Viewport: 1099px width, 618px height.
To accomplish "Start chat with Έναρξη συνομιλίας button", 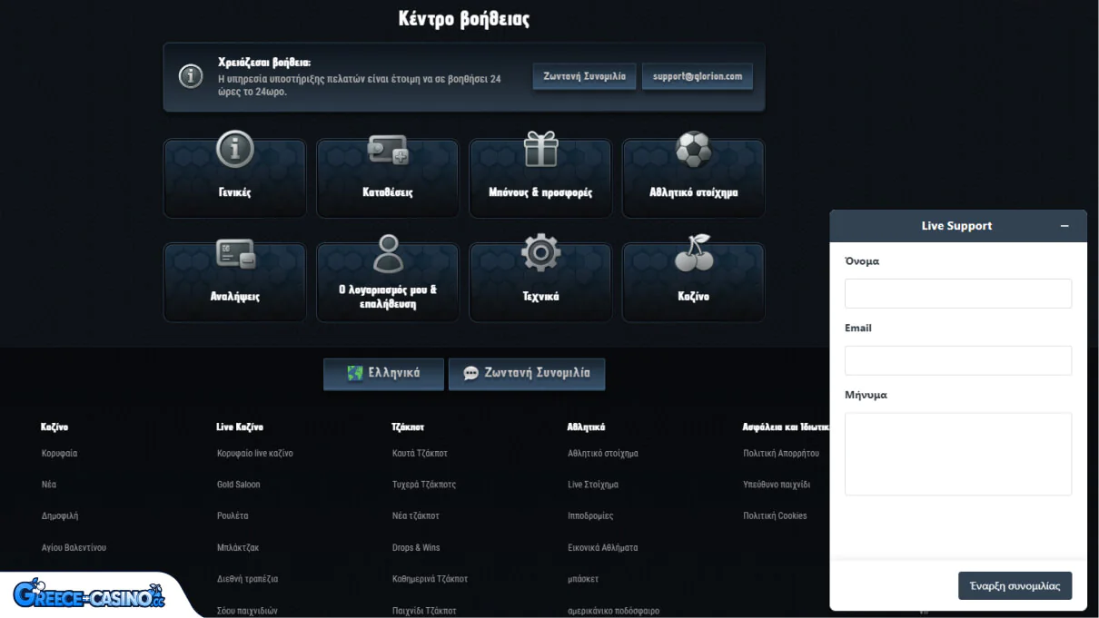I will coord(1015,585).
